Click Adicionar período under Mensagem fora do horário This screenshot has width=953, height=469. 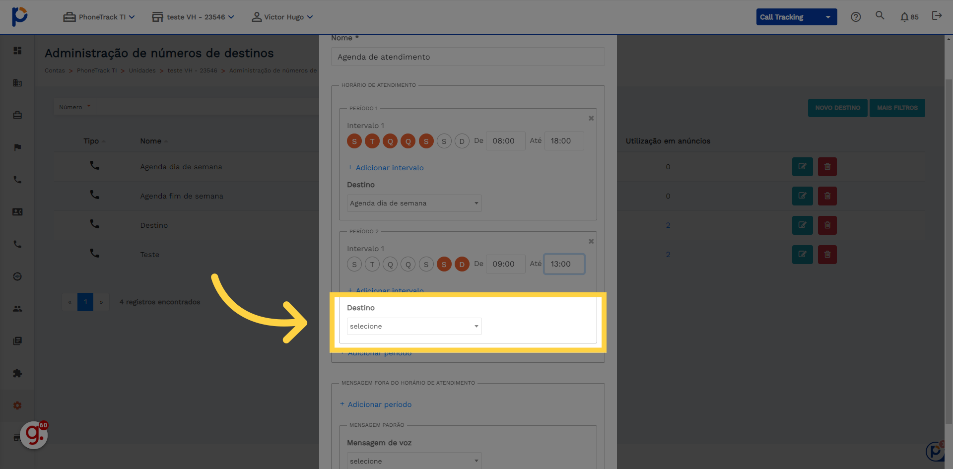pyautogui.click(x=376, y=404)
